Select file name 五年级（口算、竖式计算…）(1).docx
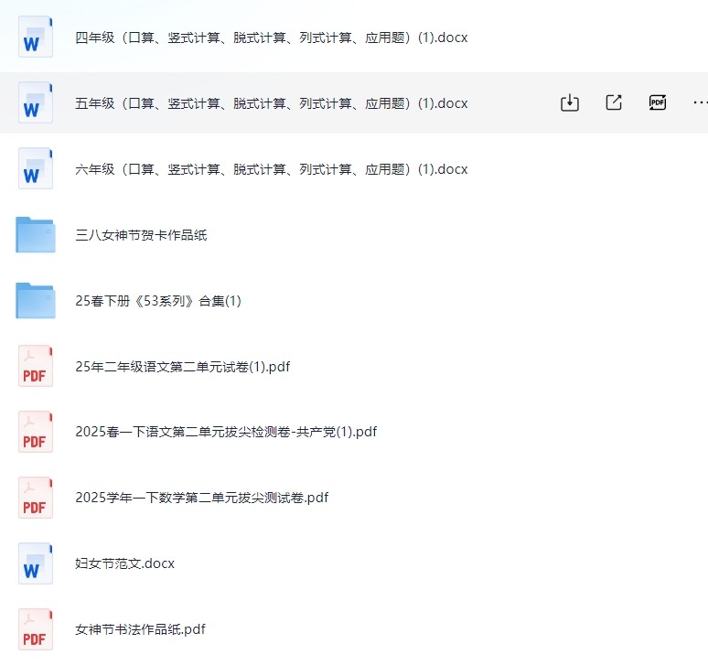708x665 pixels. click(x=272, y=103)
